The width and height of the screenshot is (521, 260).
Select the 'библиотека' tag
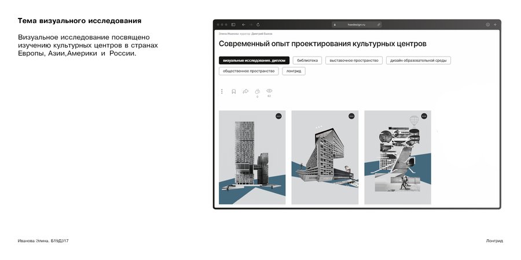click(x=307, y=60)
